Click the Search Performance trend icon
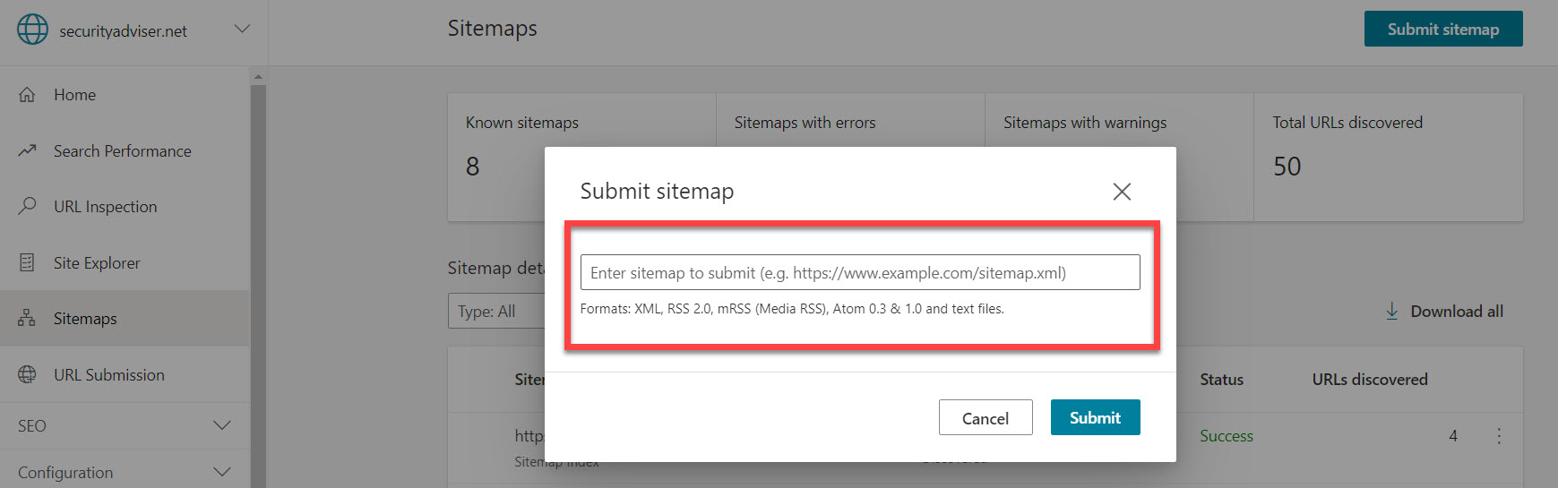 pos(27,150)
